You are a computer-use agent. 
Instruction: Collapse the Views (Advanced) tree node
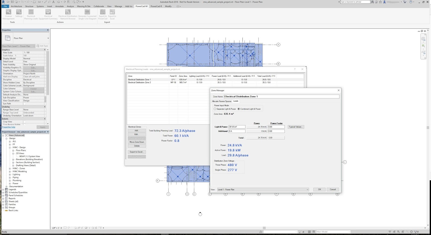point(3,135)
